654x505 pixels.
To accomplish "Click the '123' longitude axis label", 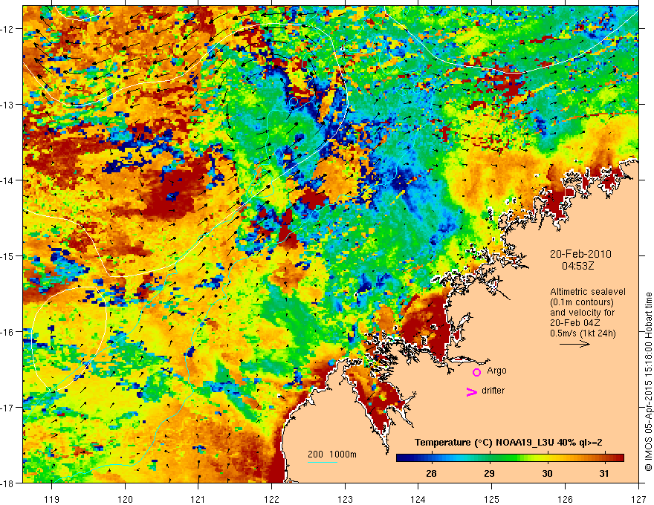I will (345, 499).
